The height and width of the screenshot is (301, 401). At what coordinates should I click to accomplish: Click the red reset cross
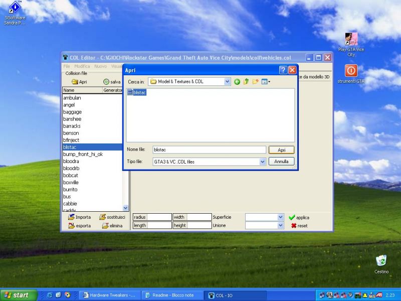299,226
